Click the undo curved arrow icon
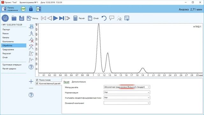This screenshot has height=115, width=204. point(104,18)
